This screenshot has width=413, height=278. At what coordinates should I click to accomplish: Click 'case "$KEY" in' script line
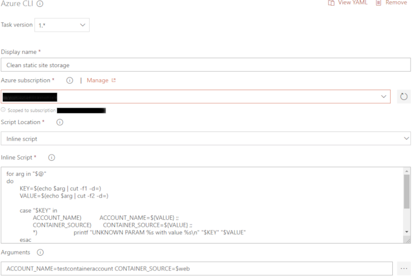point(38,210)
